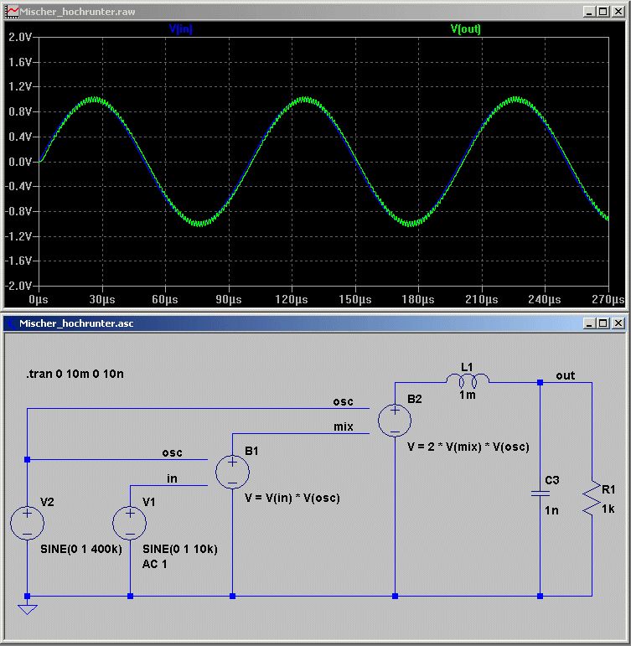This screenshot has height=646, width=631.
Task: Click the 1n capacitor value
Action: point(551,510)
